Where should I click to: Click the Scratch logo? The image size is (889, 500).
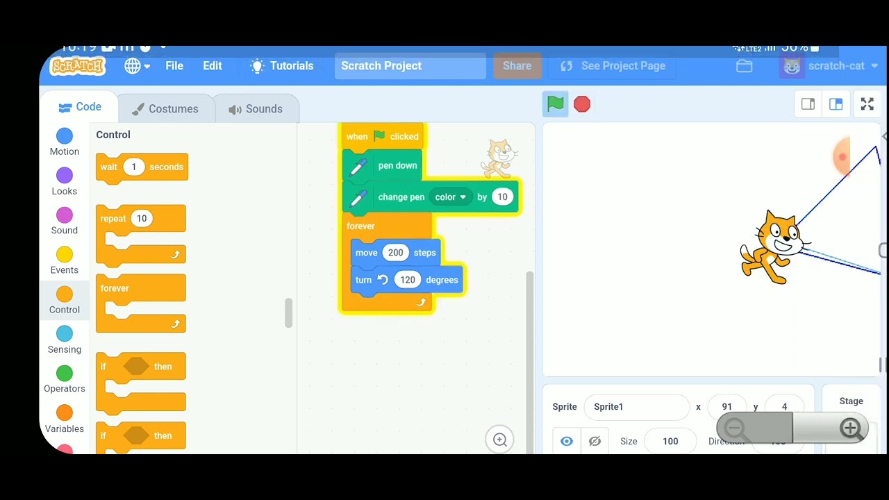pyautogui.click(x=78, y=66)
